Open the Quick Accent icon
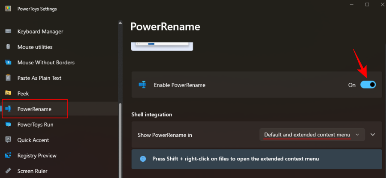 tap(8, 140)
